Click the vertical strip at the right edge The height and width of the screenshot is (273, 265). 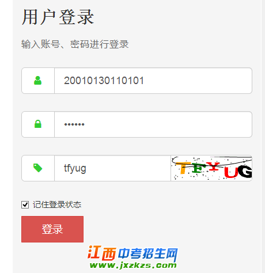coord(263,136)
